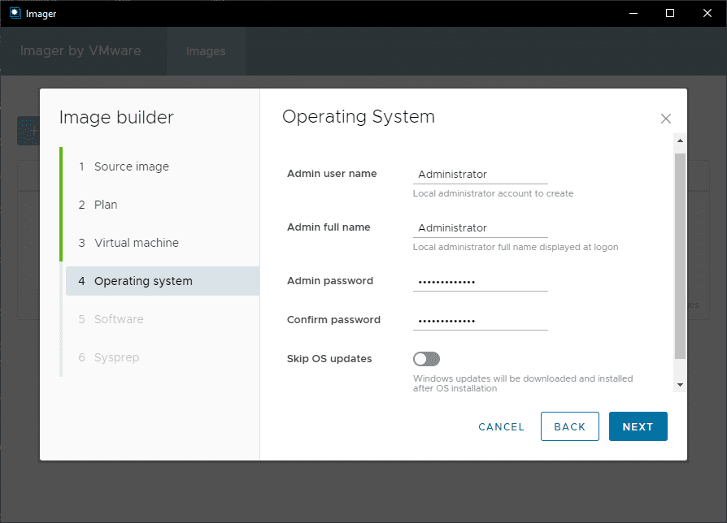Close the Image builder dialog with X
The height and width of the screenshot is (523, 727).
pos(666,119)
